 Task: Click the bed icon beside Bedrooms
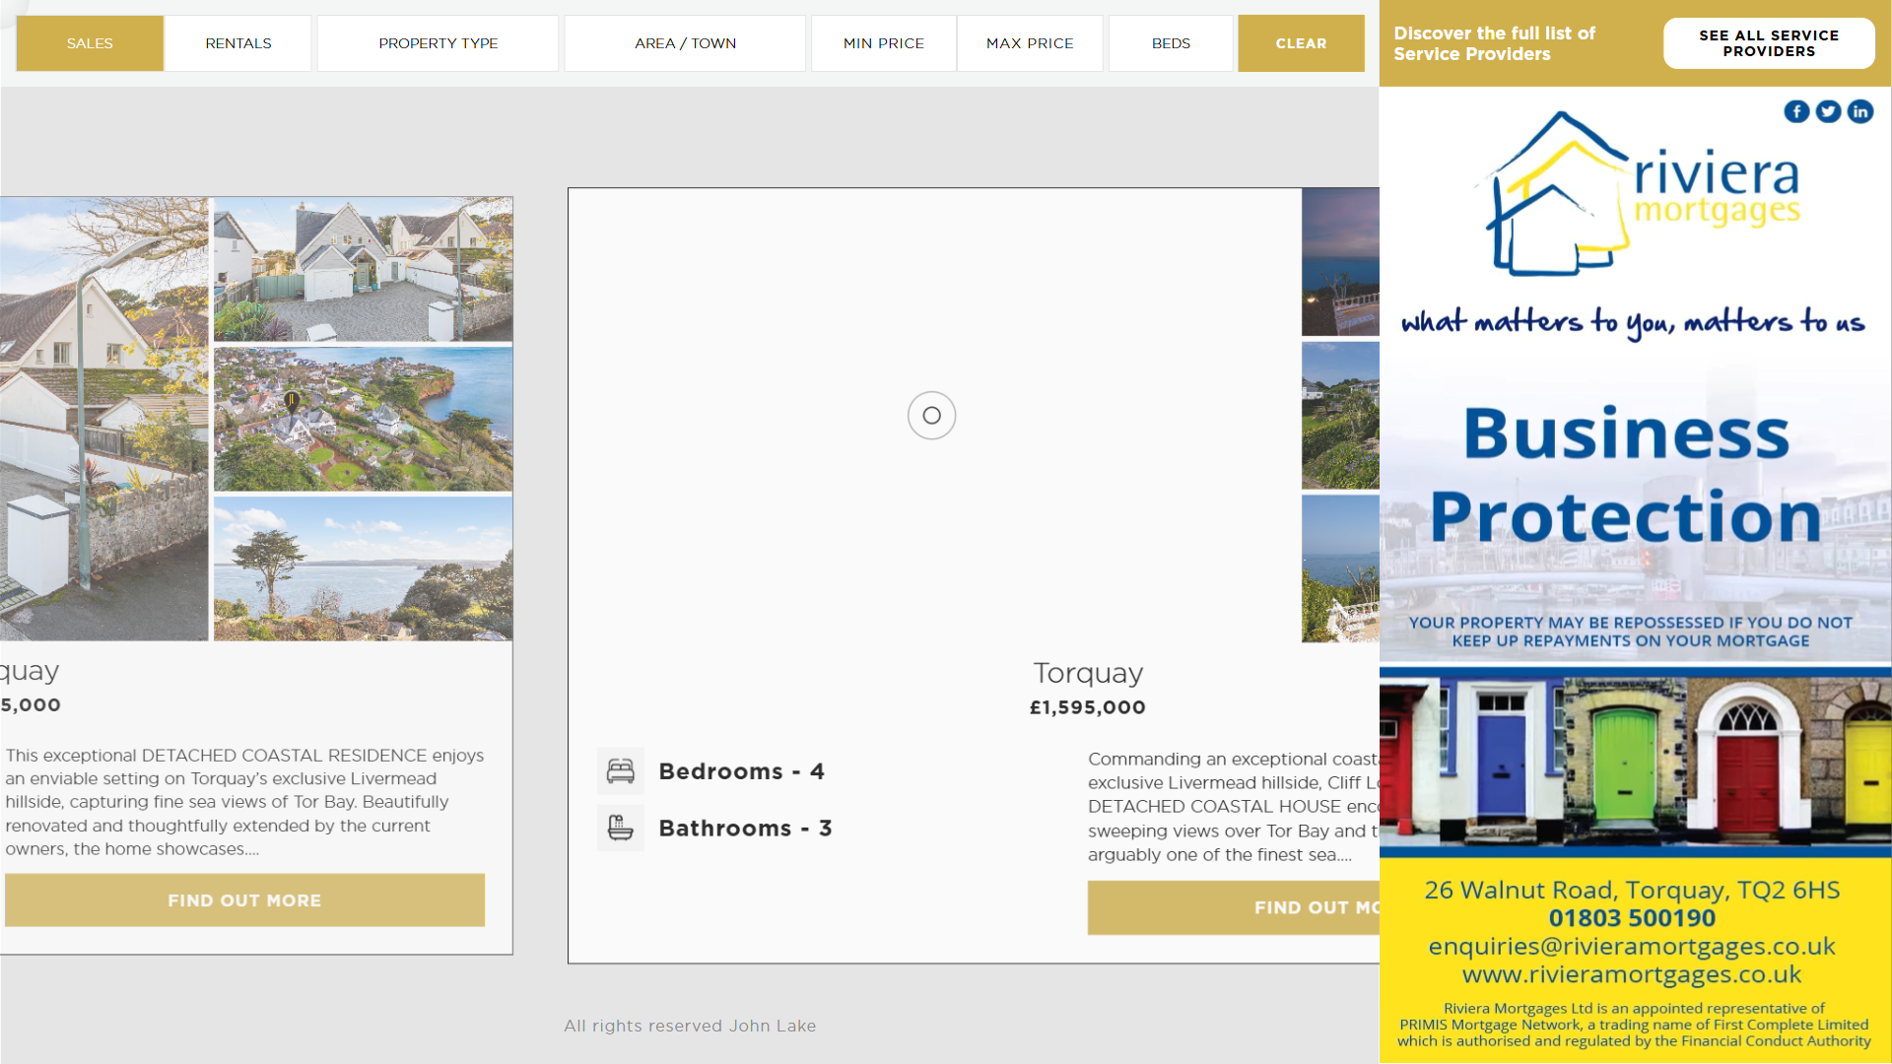click(621, 770)
